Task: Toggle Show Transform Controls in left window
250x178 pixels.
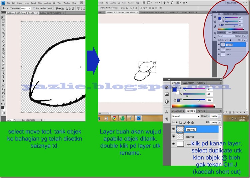Action: [34, 8]
